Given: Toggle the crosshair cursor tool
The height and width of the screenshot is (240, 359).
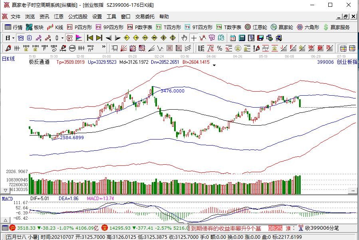Looking at the screenshot, I should [x=194, y=38].
